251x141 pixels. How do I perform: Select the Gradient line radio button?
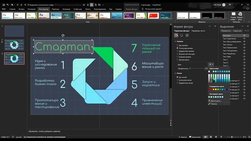pos(177,83)
